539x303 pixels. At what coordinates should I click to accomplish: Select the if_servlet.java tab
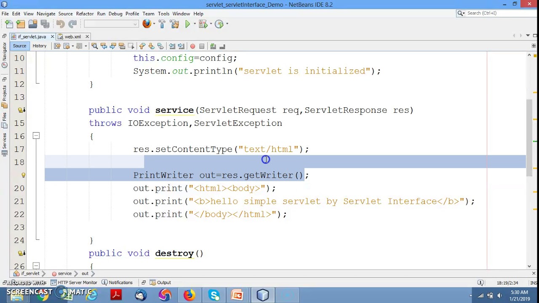point(32,37)
